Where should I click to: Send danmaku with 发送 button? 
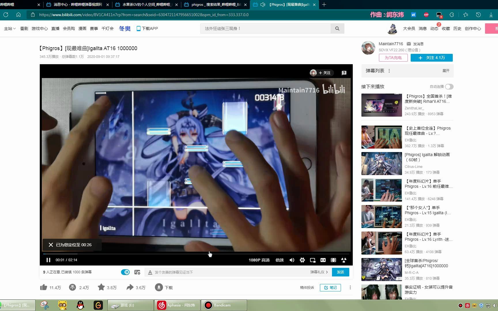(x=340, y=272)
